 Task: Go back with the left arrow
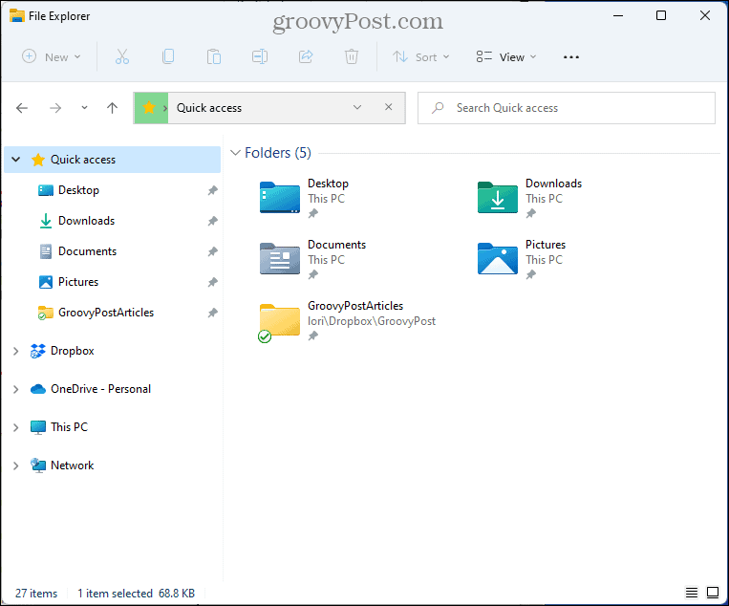[22, 108]
